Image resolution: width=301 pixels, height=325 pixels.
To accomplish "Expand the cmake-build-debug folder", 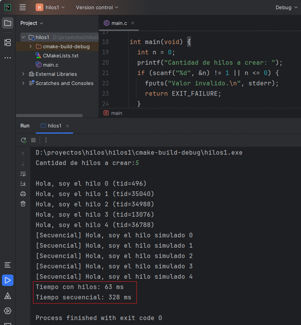I will [31, 46].
